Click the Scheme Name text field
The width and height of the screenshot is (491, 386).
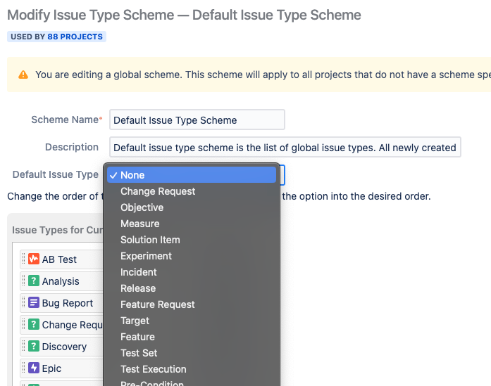[197, 120]
